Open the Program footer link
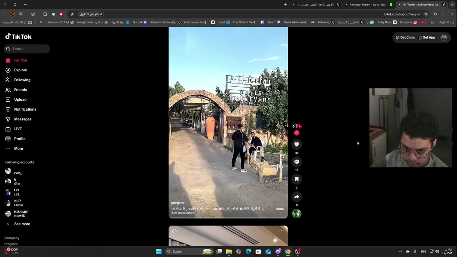Screen dimensions: 457x257 (11, 244)
